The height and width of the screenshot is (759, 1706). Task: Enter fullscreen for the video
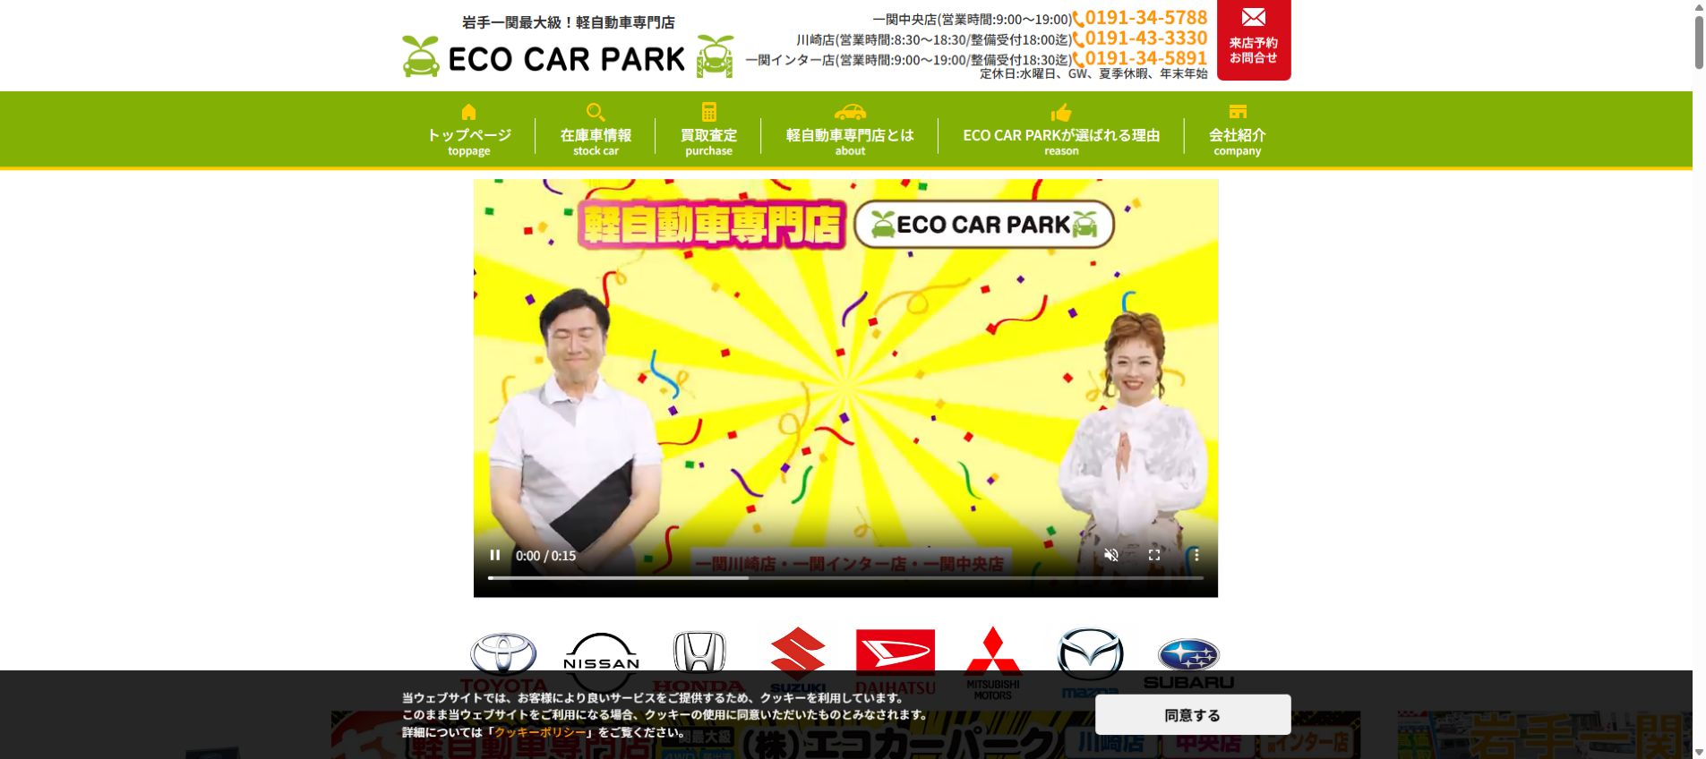click(1154, 555)
